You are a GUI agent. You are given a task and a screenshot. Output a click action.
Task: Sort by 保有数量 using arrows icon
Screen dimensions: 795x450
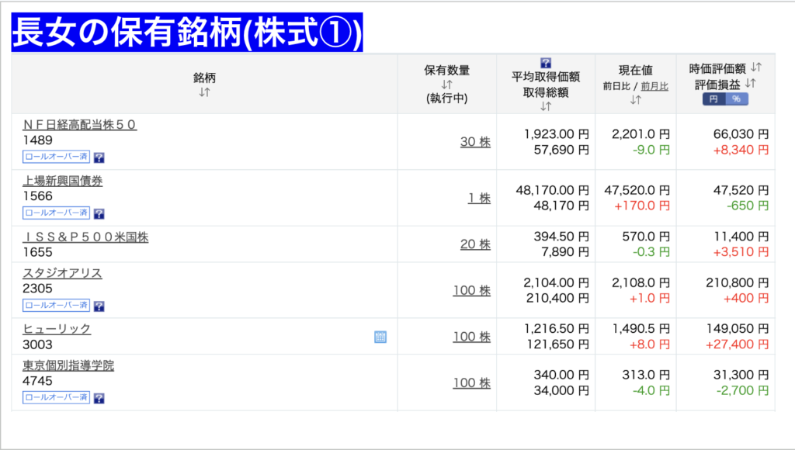(x=446, y=85)
